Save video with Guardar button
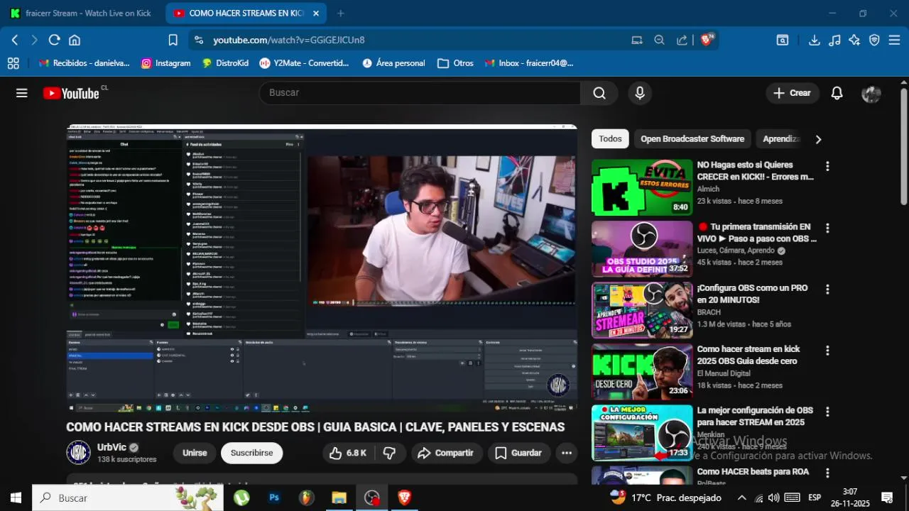Screen dimensions: 909x511 coord(518,453)
